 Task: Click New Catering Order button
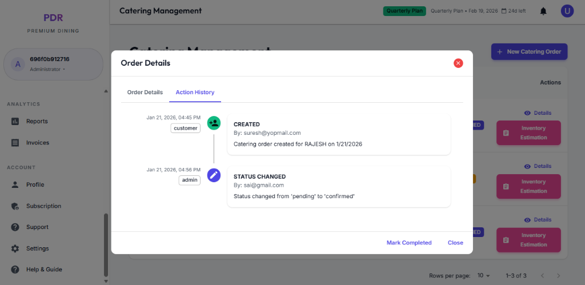tap(529, 51)
